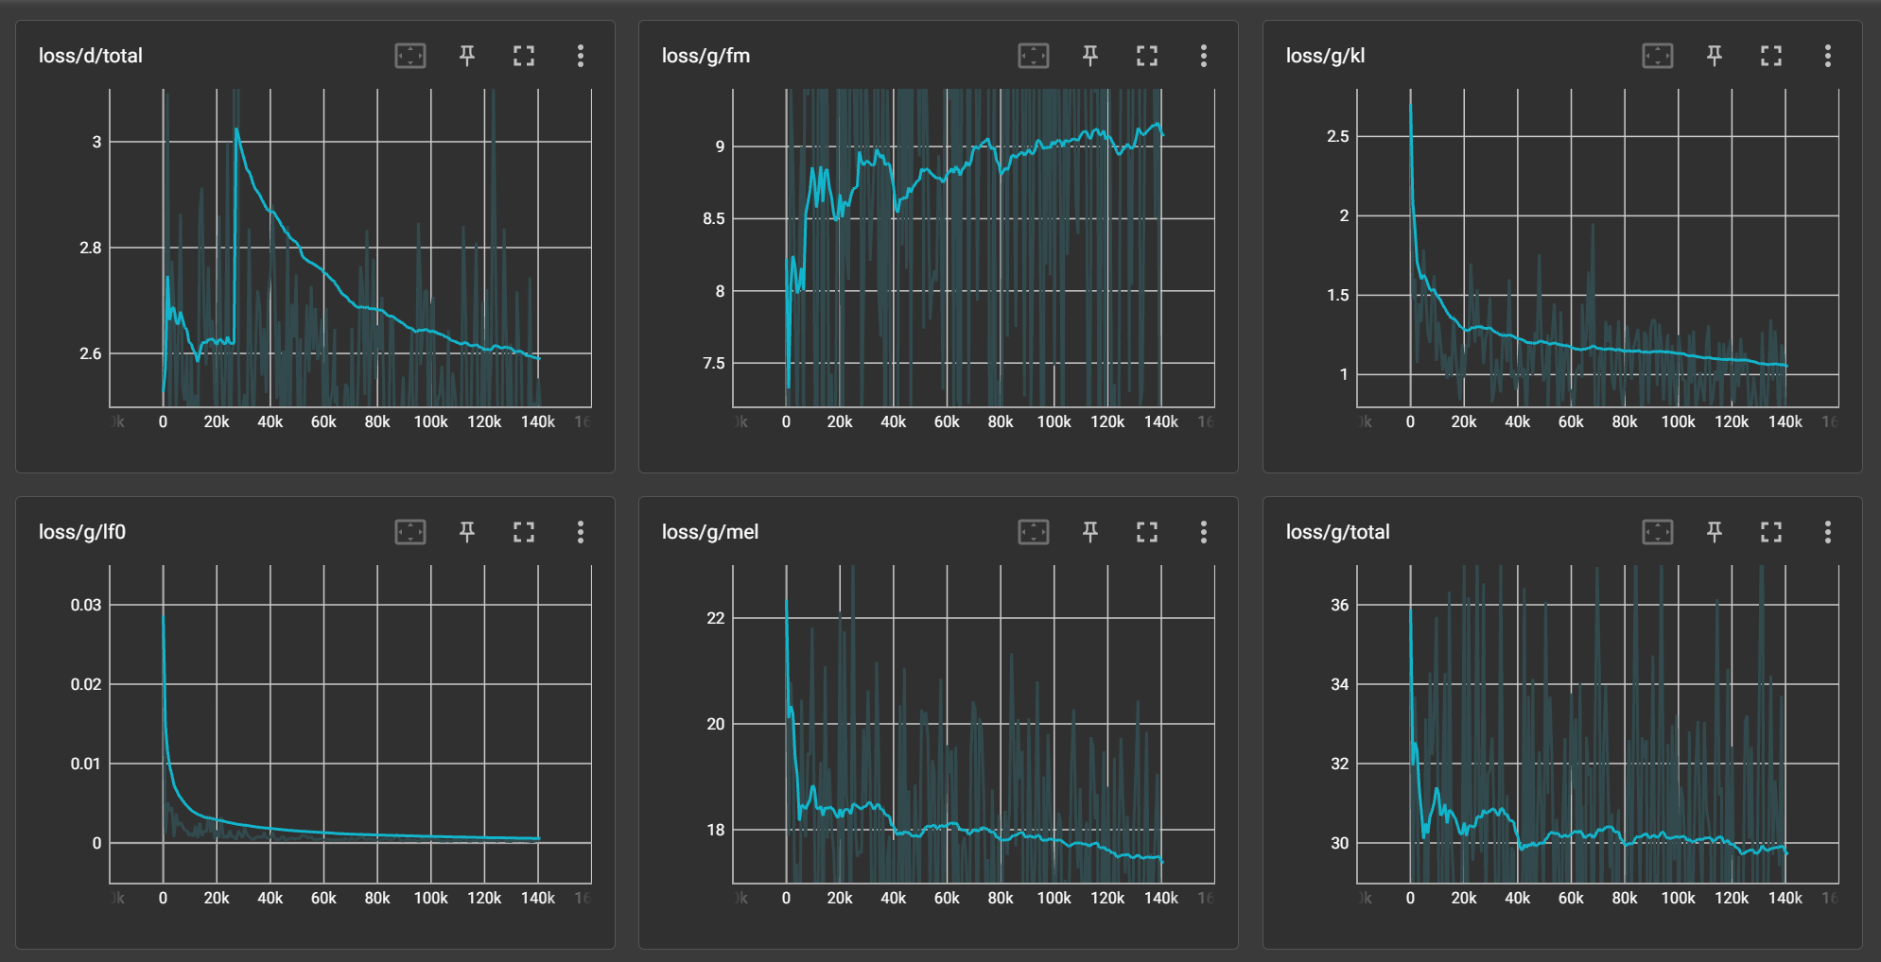Screen dimensions: 1881x962
Task: Expand loss/g/lf0 chart to full size
Action: (524, 532)
